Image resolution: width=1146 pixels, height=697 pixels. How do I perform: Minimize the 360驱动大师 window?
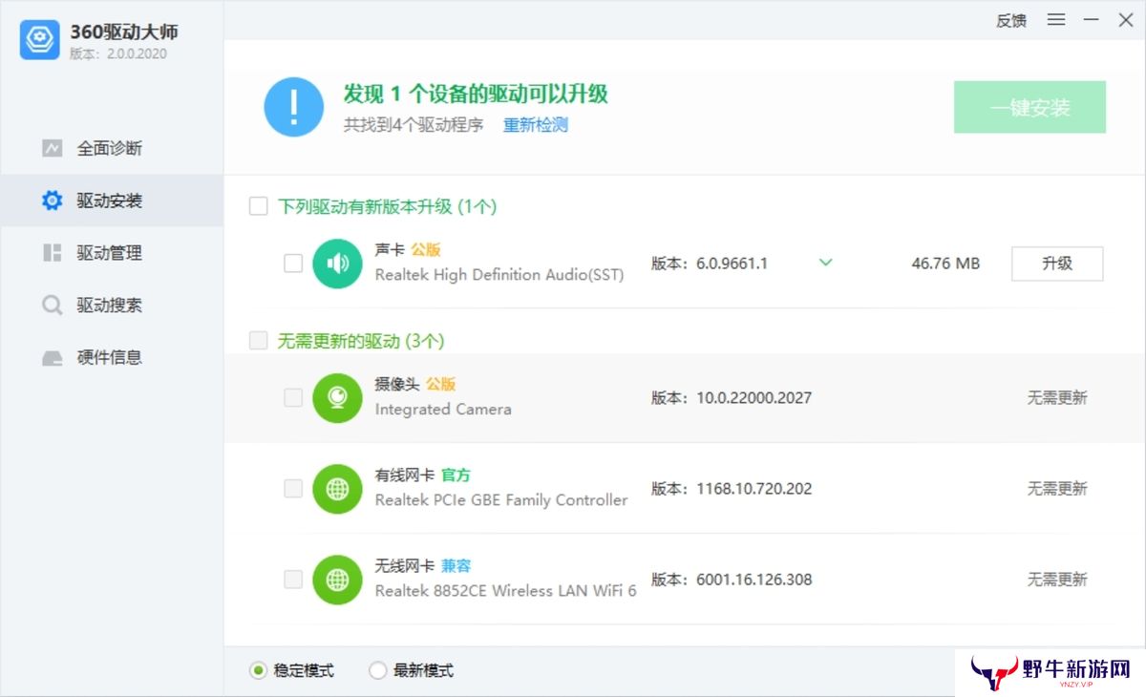click(x=1092, y=20)
